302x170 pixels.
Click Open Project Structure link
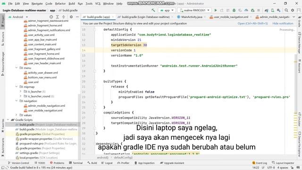point(252,23)
